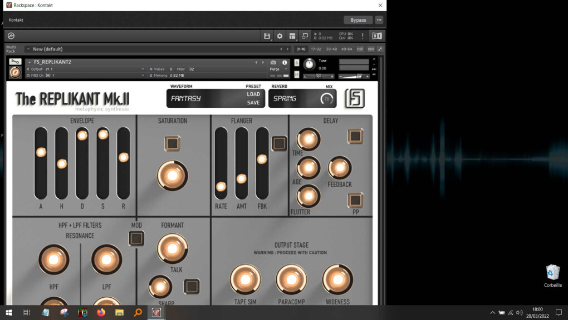This screenshot has width=568, height=320.
Task: Click the Envelope D (decay) slider
Action: point(82,163)
